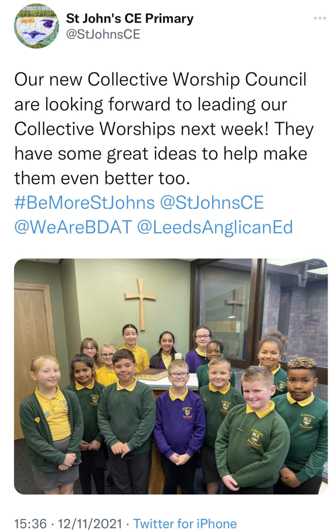
Task: Expand the attached group photo
Action: 171,376
